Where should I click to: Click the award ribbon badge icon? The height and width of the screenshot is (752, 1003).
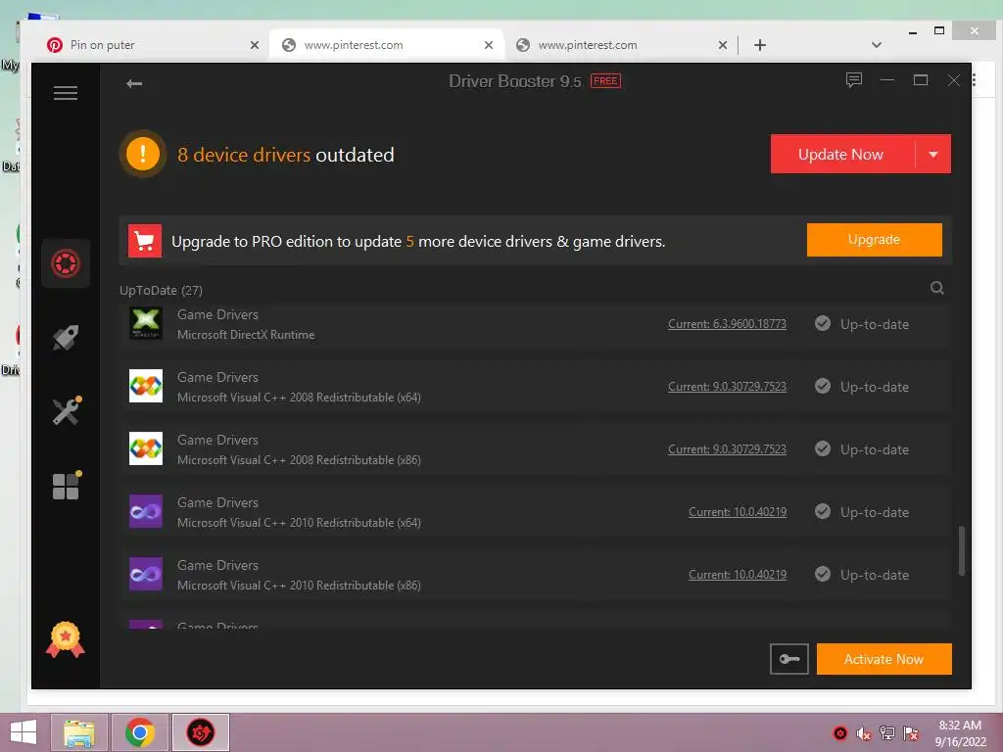66,639
